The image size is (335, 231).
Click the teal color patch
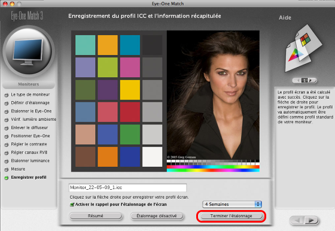click(85, 45)
